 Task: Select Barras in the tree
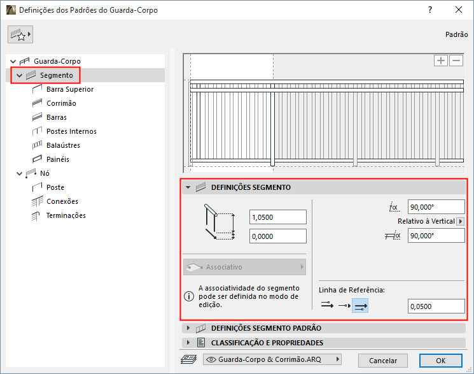57,117
